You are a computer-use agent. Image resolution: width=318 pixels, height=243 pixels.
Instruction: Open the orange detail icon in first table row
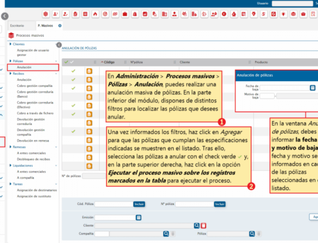pyautogui.click(x=89, y=71)
